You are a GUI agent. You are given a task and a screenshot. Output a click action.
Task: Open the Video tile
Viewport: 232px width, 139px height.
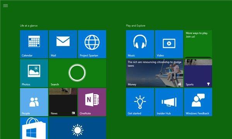(x=169, y=44)
